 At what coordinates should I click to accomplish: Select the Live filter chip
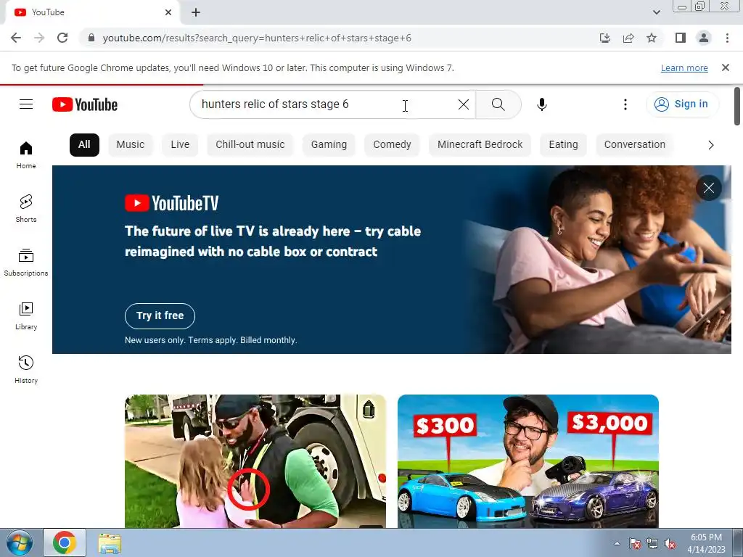[180, 145]
